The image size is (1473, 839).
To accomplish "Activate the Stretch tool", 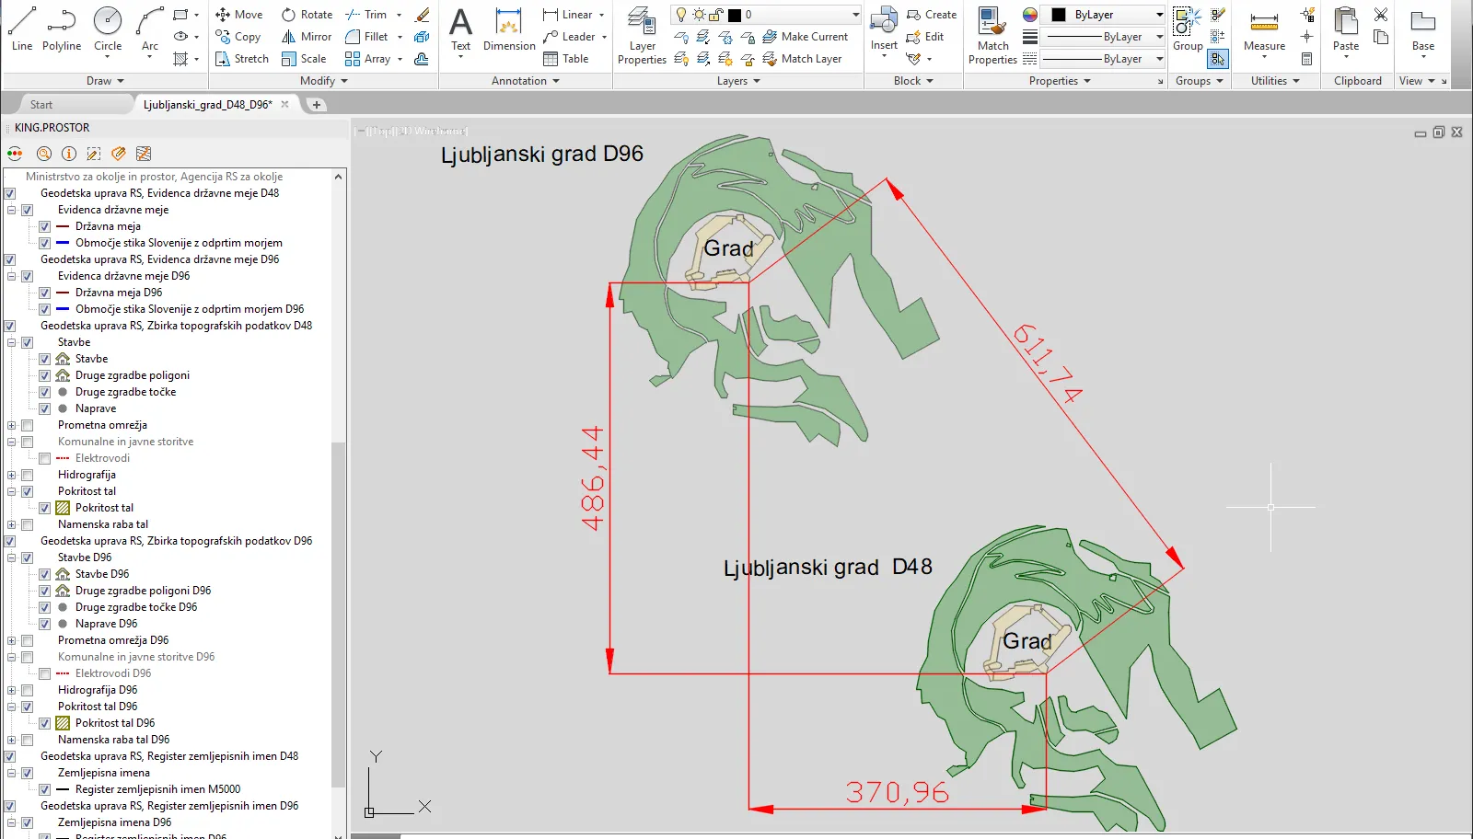I will (242, 59).
